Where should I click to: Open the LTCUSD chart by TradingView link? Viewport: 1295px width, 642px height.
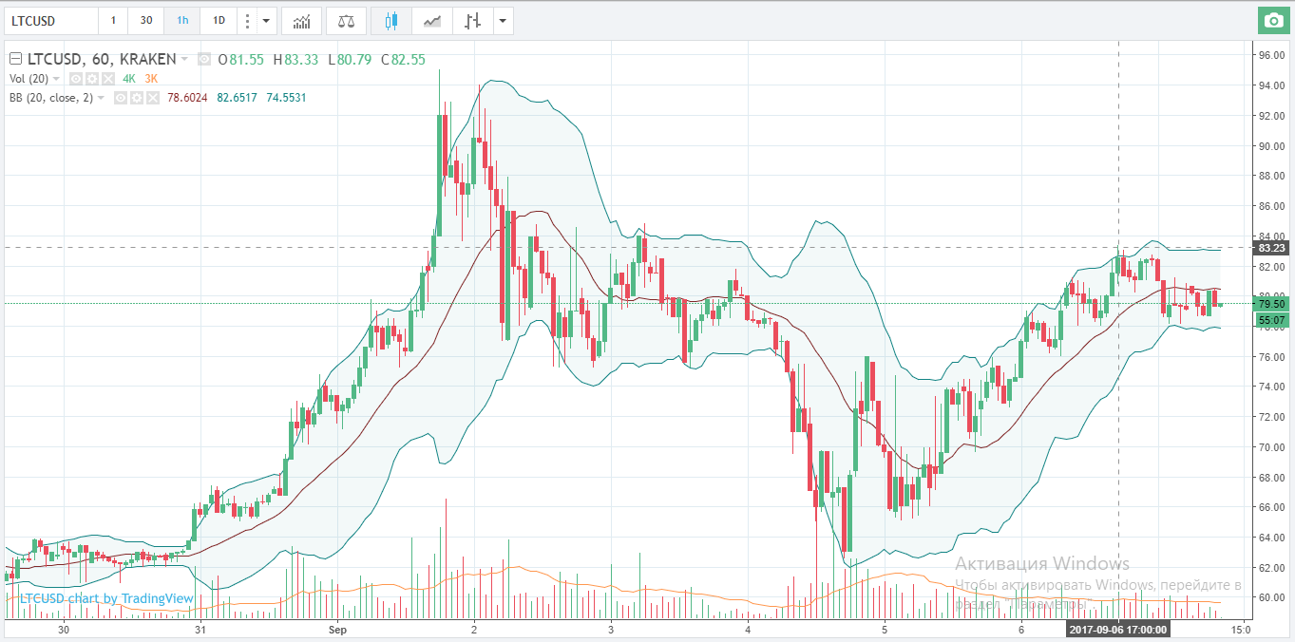106,598
